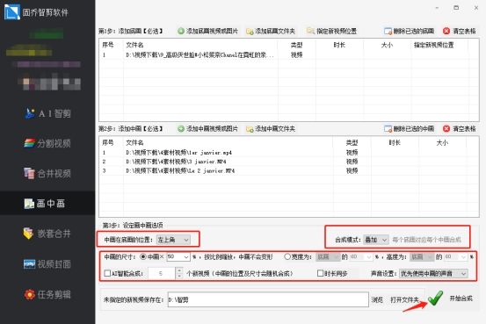
Task: Open the 合并视频 section
Action: tap(47, 174)
